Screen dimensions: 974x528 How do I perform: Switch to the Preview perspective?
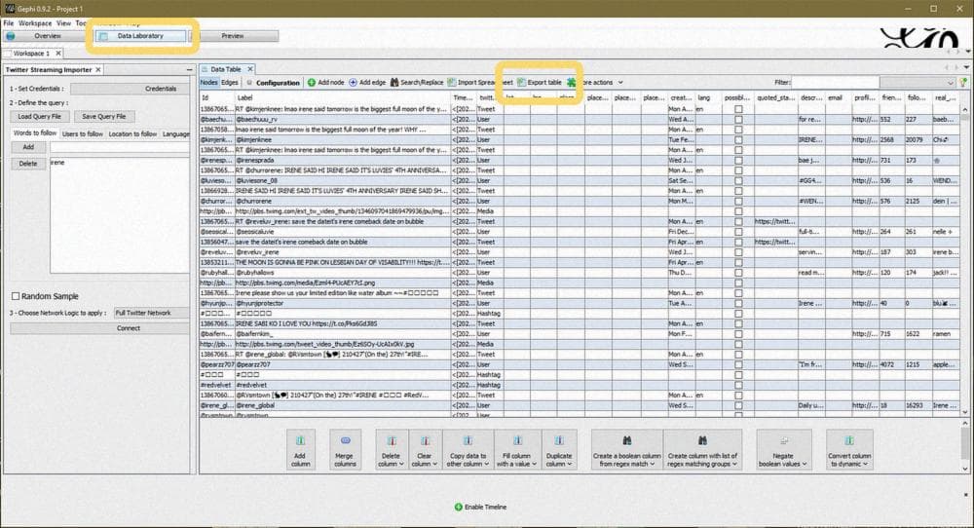coord(233,36)
